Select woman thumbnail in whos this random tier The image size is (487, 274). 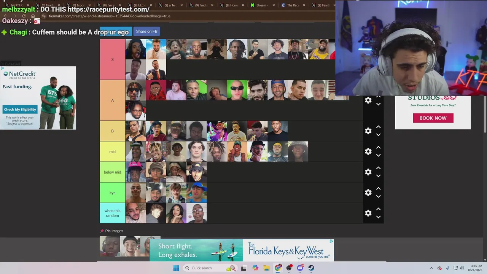click(176, 213)
